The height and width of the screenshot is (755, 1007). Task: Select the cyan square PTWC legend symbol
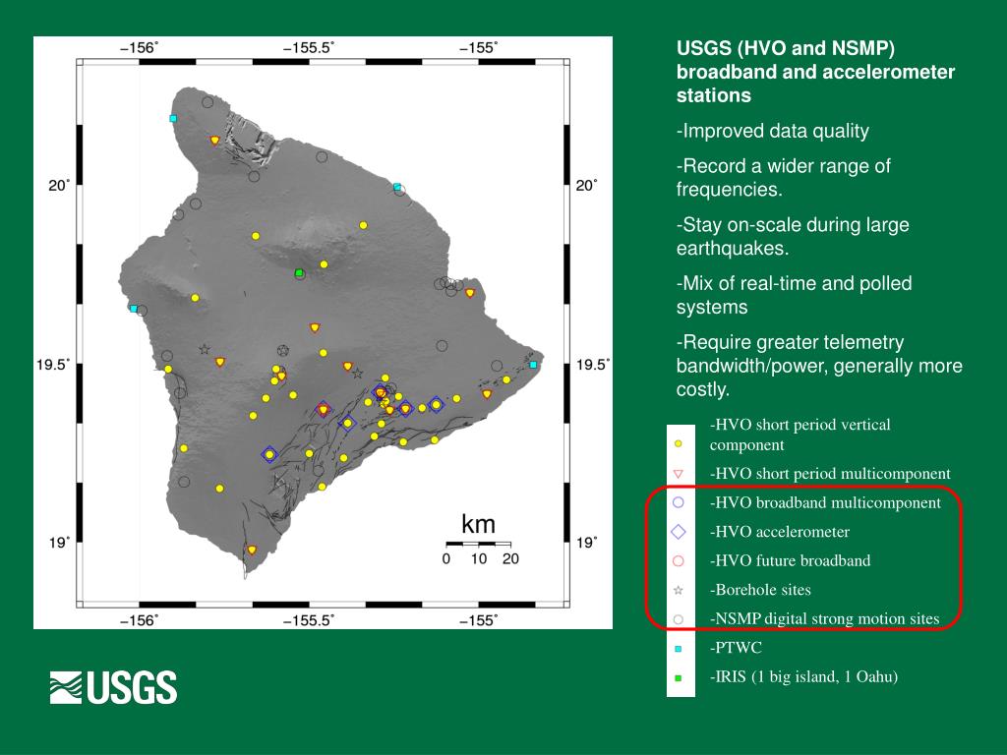[679, 649]
